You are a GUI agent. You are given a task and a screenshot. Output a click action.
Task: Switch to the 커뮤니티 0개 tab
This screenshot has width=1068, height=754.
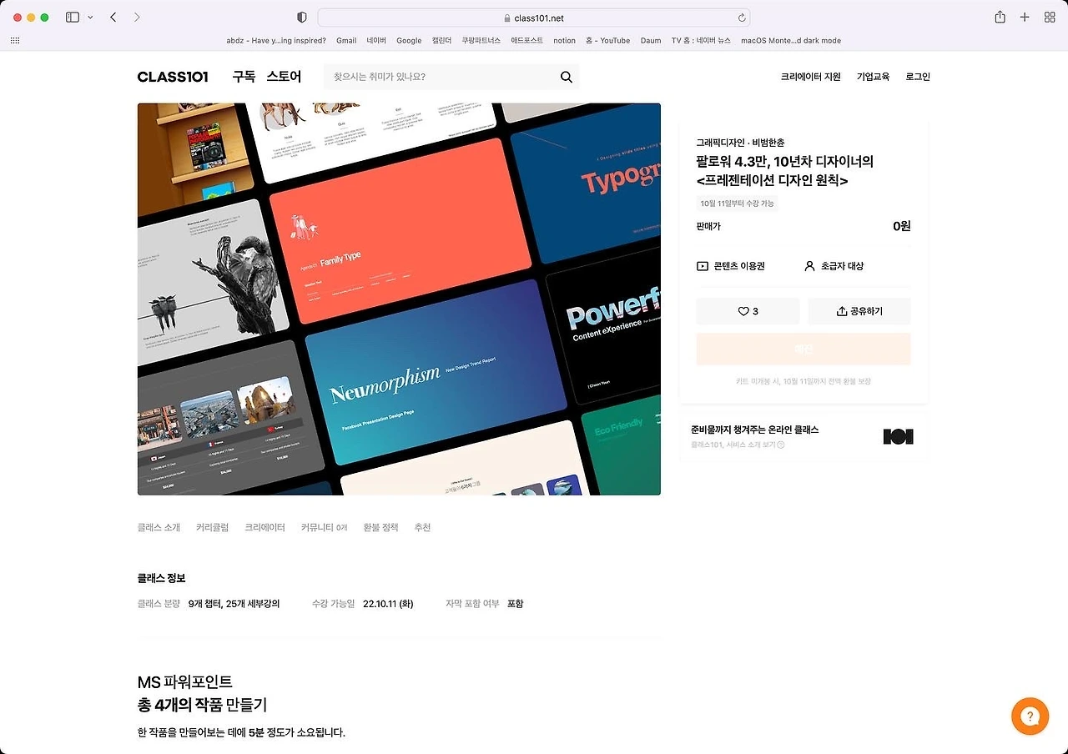tap(324, 528)
